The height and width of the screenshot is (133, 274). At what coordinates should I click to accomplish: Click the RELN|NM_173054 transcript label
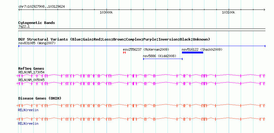(x=31, y=72)
